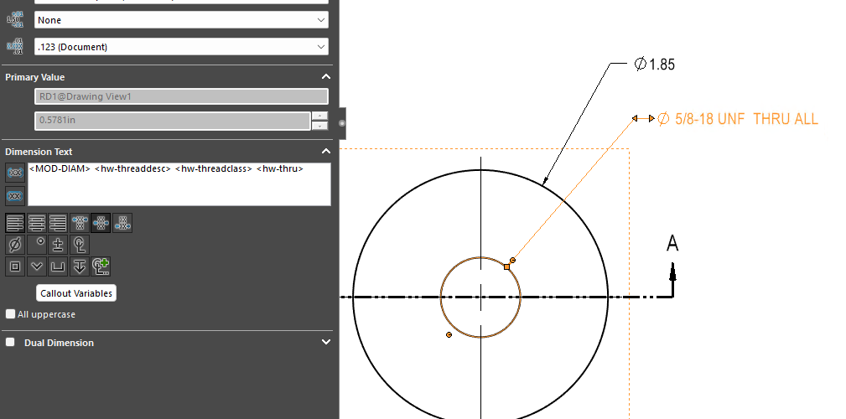Screen dimensions: 846x419
Task: Enable the All uppercase checkbox
Action: 11,314
